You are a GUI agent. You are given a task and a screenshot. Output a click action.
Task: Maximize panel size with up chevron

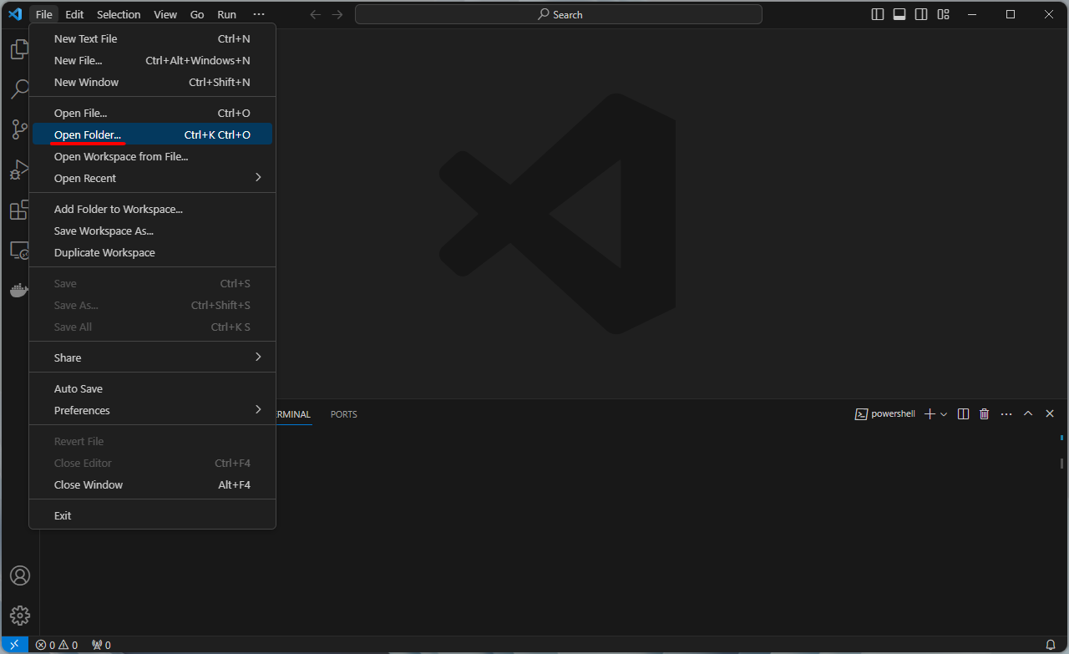point(1028,413)
